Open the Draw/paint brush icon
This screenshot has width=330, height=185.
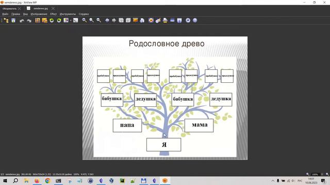point(158,21)
